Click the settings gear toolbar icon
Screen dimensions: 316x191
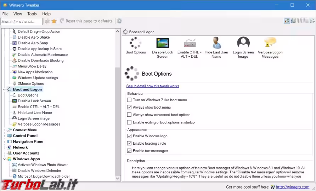click(119, 21)
